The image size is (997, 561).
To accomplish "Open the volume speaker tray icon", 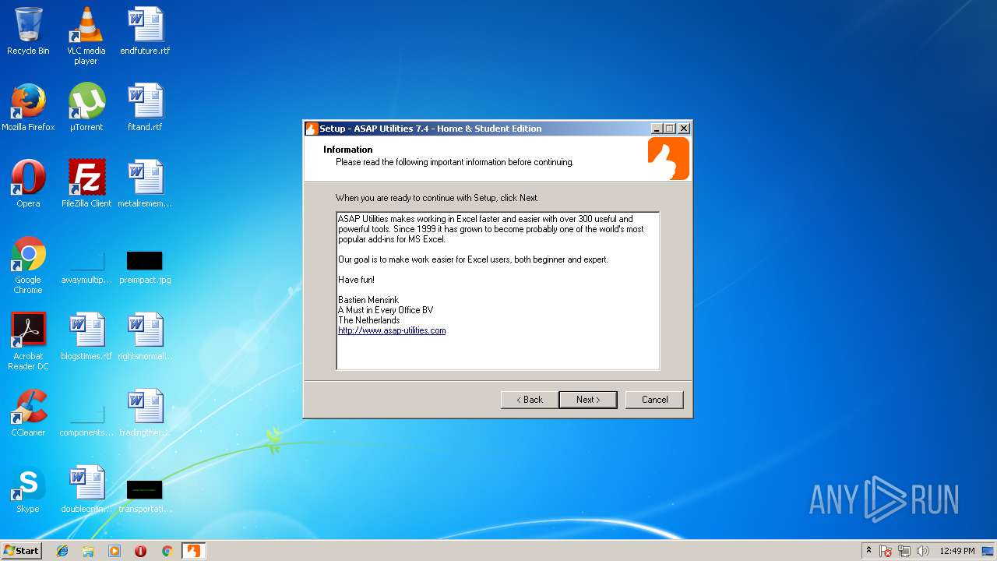I will click(x=923, y=551).
